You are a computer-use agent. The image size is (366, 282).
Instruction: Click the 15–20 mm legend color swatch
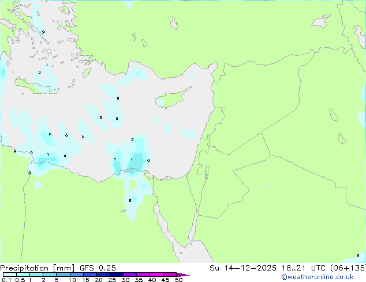point(89,275)
